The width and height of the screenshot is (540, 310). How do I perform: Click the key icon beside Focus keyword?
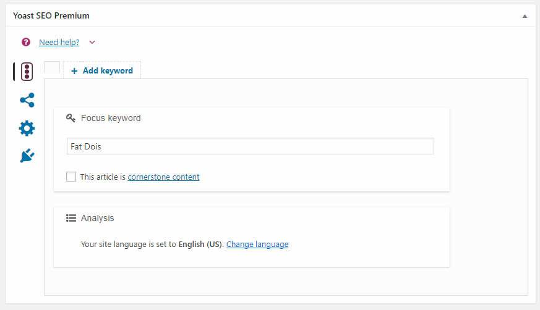[x=71, y=118]
